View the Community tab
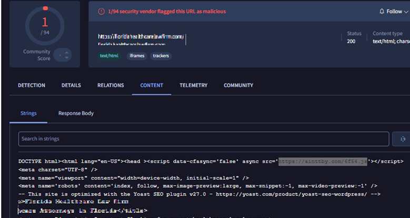Screen dimensions: 410x218 (x=238, y=85)
